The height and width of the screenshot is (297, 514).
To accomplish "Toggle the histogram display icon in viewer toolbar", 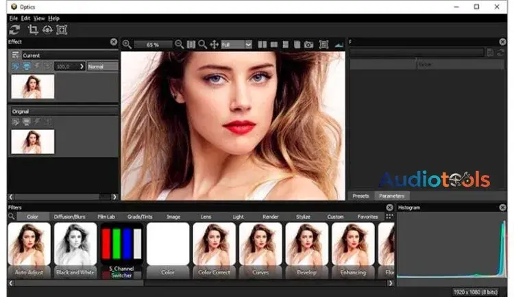I will [x=339, y=44].
